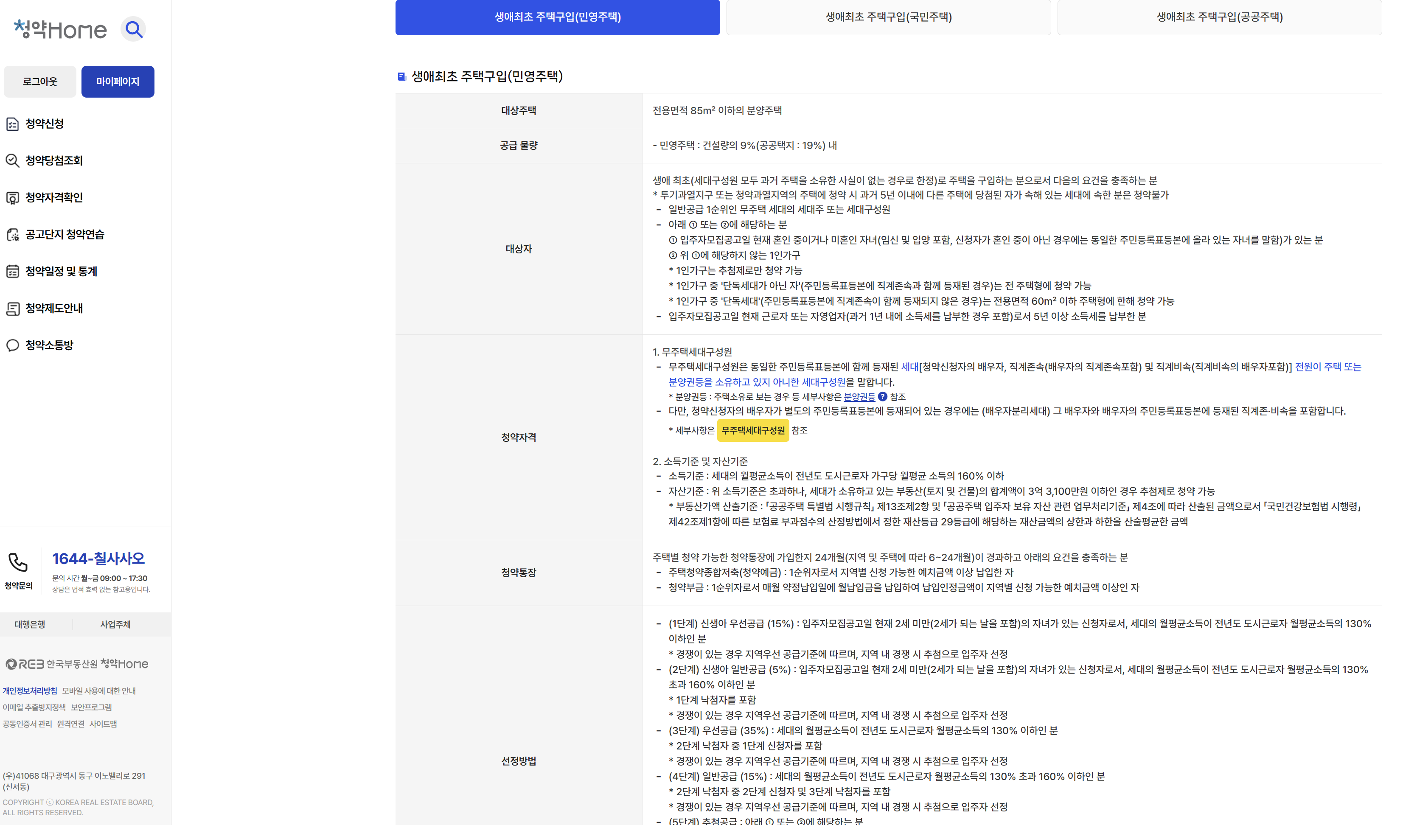Click the magnifier search icon
Image resolution: width=1403 pixels, height=825 pixels.
[134, 29]
